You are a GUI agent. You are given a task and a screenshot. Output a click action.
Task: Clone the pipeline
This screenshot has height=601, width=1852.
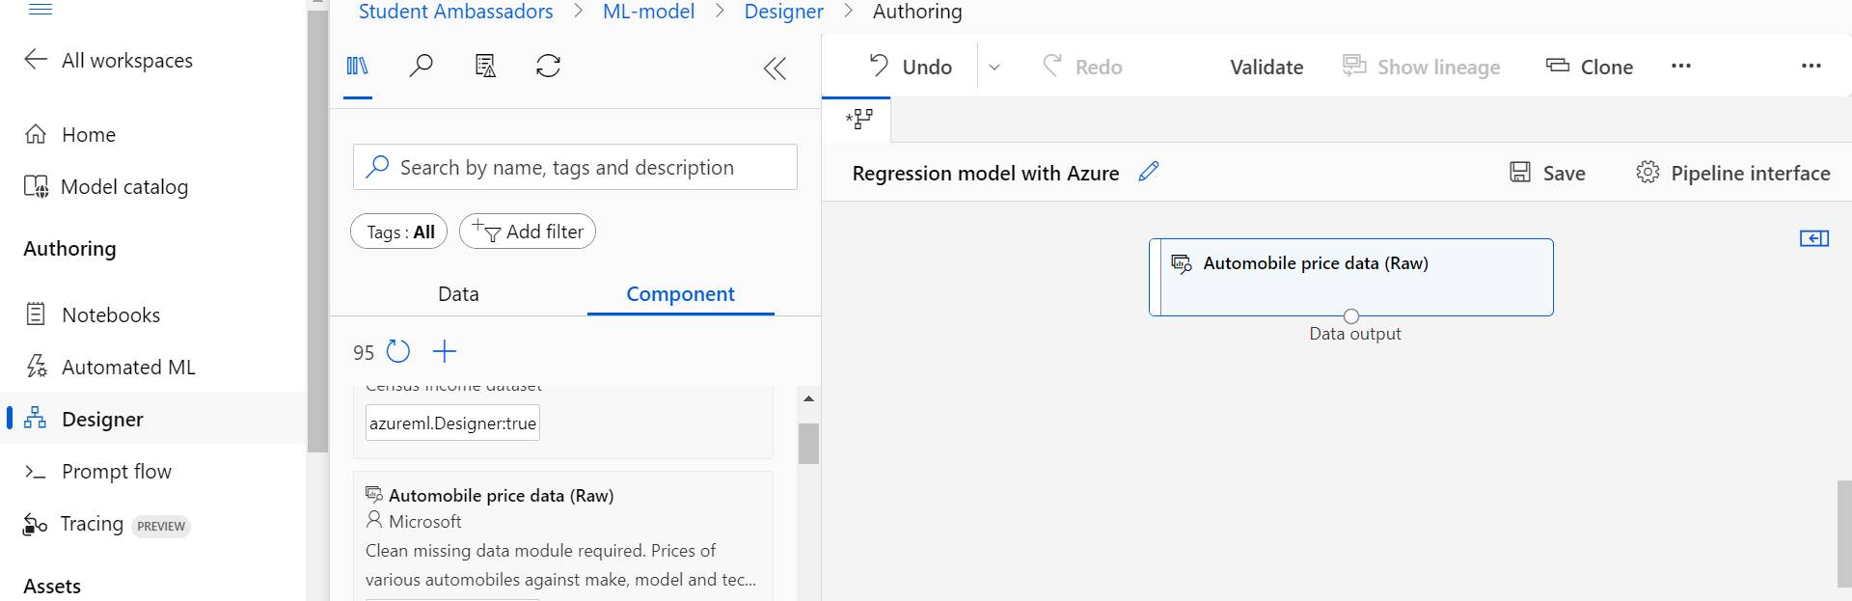(x=1590, y=67)
